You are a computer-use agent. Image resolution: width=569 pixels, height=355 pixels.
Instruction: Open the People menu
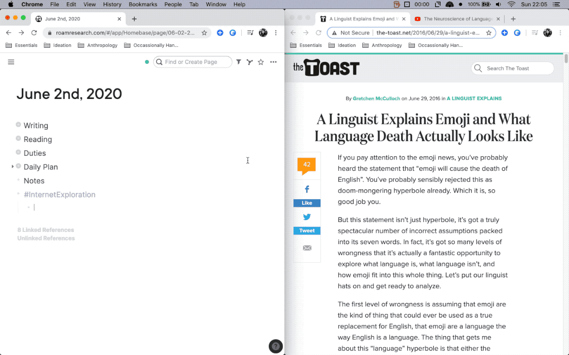(x=173, y=4)
